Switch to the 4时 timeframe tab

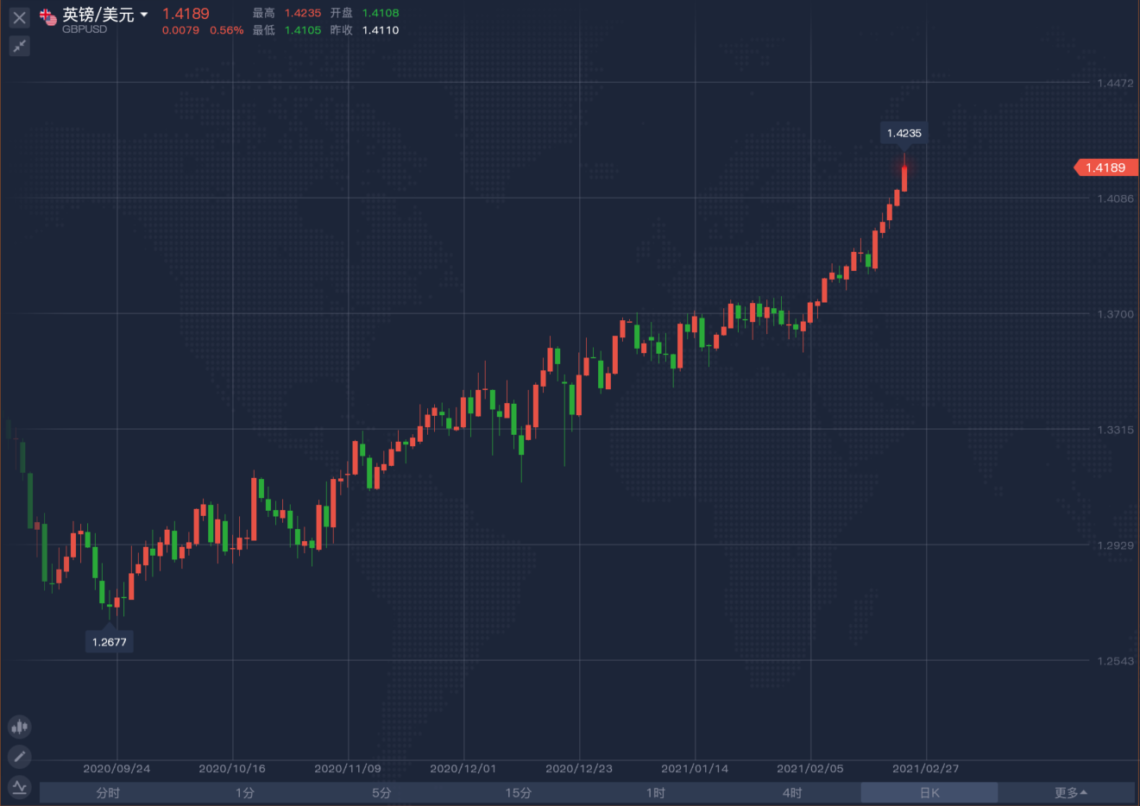(x=792, y=793)
